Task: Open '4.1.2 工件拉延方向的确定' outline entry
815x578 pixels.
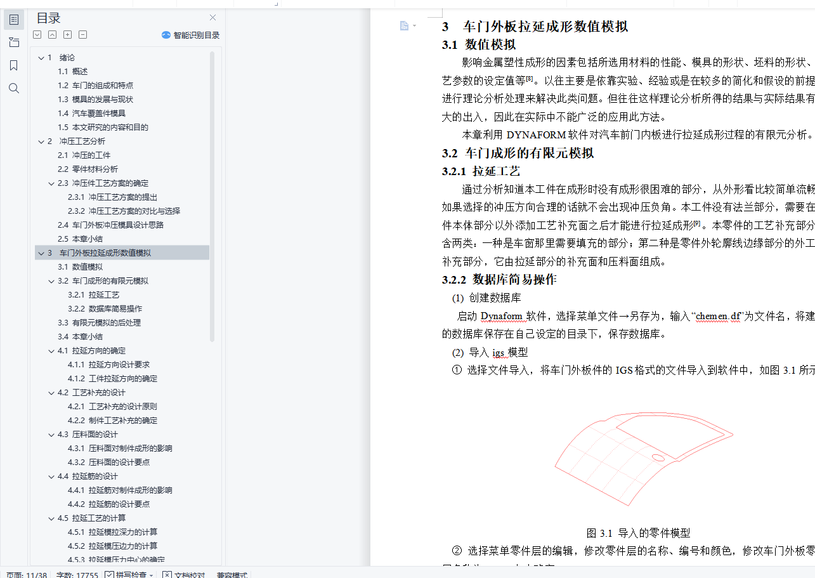Action: pos(112,379)
